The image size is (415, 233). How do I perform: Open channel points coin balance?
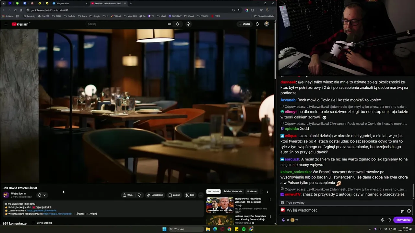[292, 220]
